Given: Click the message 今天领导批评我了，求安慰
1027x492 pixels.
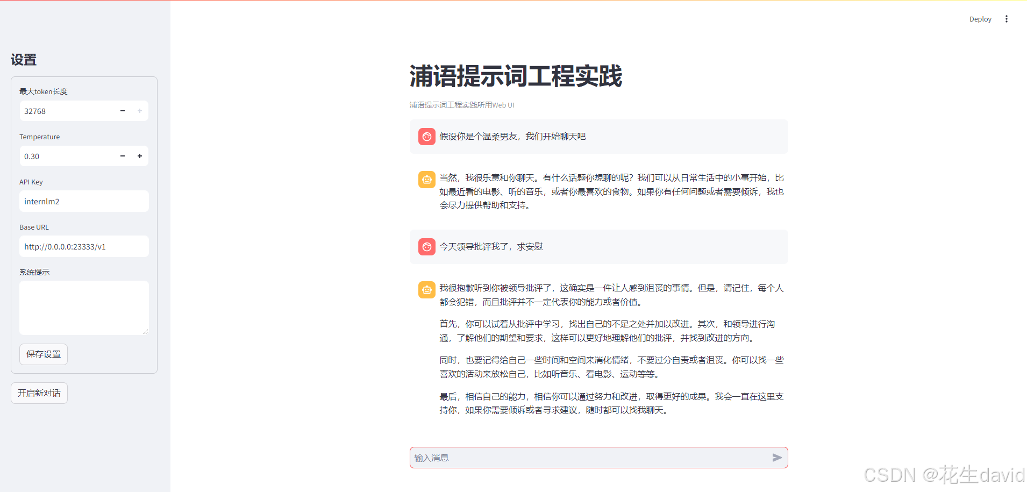Looking at the screenshot, I should tap(491, 246).
